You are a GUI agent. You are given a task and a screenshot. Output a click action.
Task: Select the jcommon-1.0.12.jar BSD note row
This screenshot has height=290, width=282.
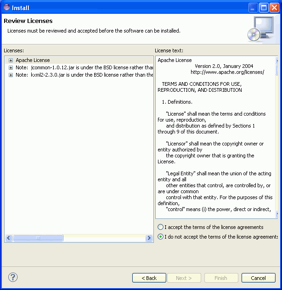pos(79,67)
